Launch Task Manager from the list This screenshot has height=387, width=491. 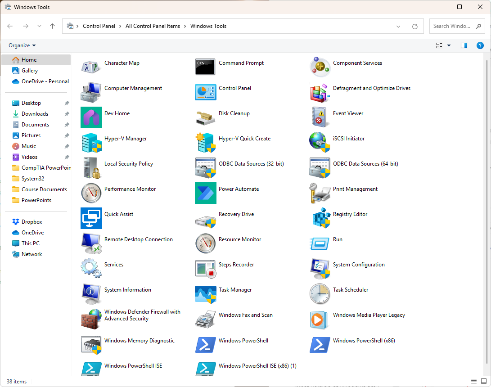pyautogui.click(x=206, y=294)
